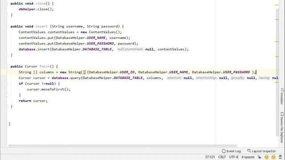Viewport: 285px width, 160px height.
Task: Click cursor.moveToFirst(); statement
Action: pyautogui.click(x=49, y=89)
